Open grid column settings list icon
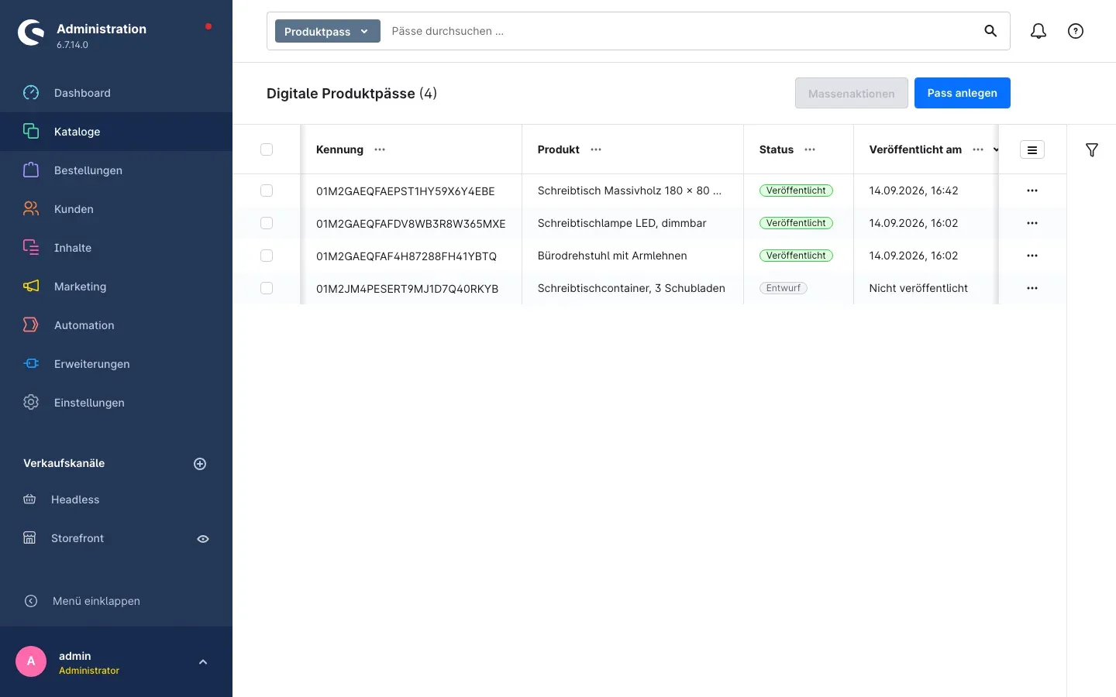 [x=1032, y=149]
